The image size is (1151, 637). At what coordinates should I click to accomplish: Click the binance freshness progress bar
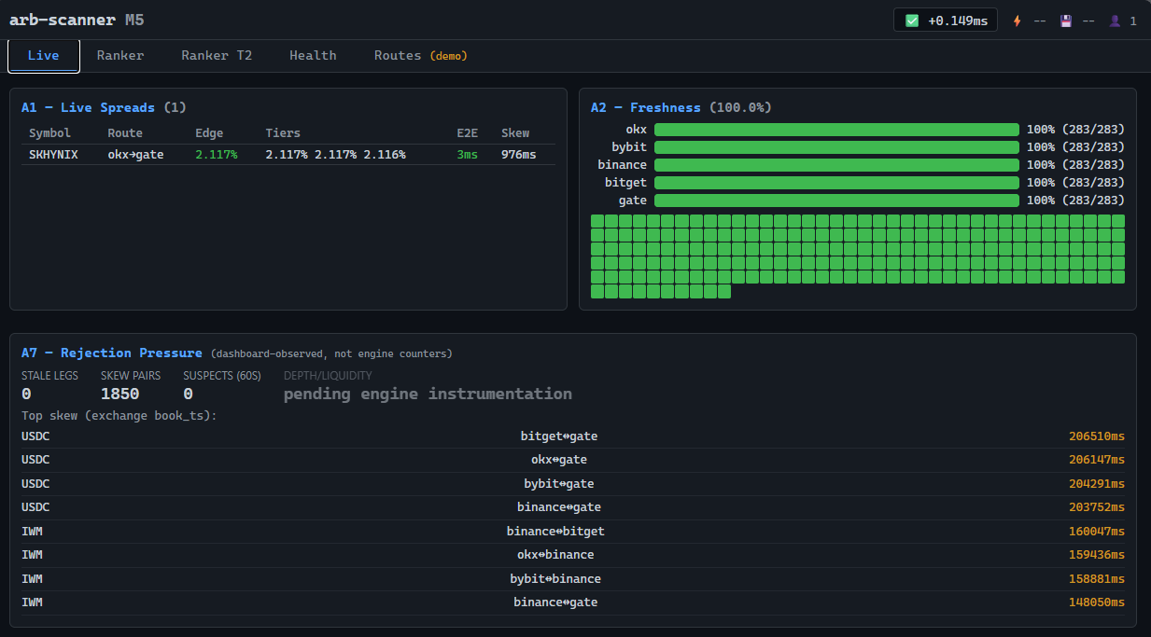[836, 165]
